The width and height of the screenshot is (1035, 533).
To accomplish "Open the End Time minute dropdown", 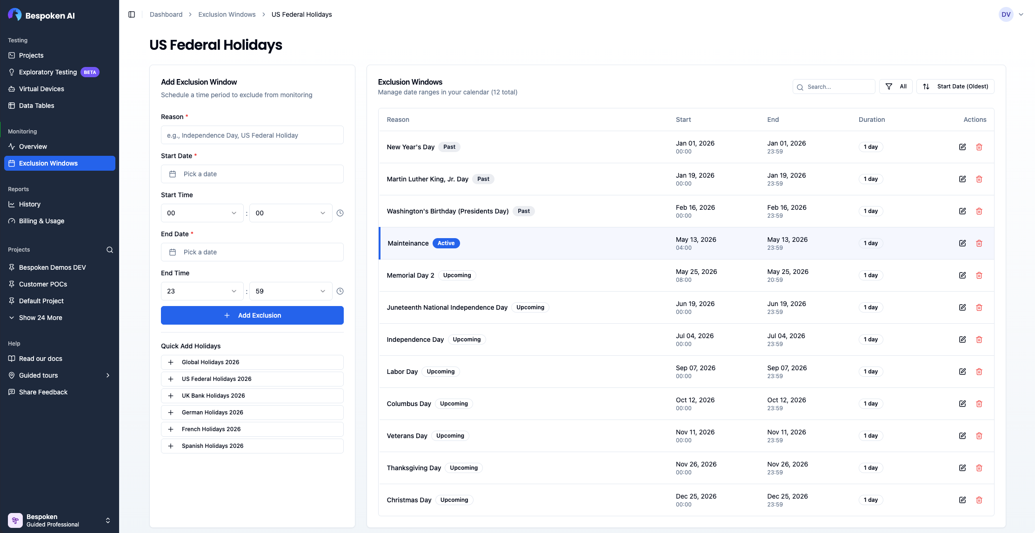I will click(x=291, y=291).
